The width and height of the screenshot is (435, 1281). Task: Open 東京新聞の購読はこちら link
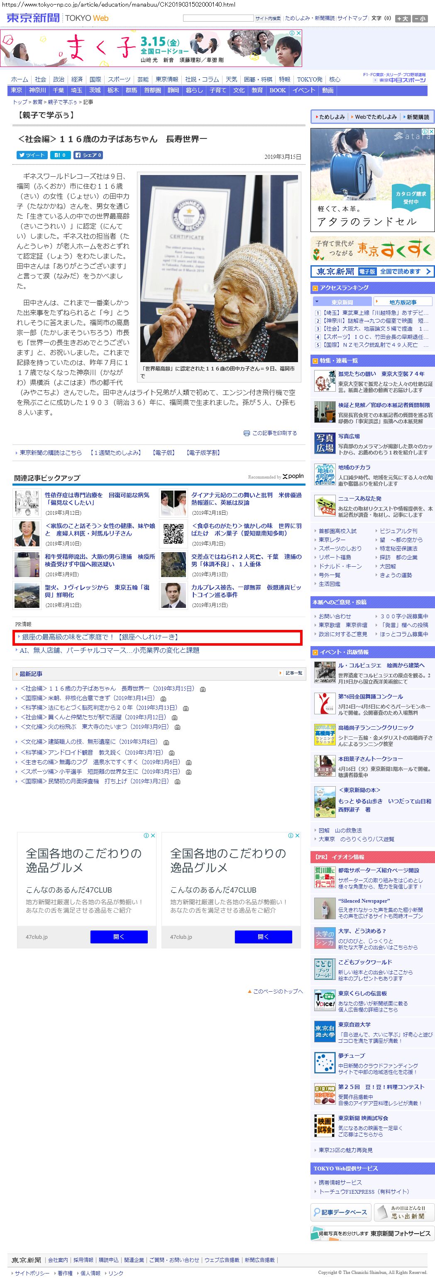pyautogui.click(x=51, y=452)
